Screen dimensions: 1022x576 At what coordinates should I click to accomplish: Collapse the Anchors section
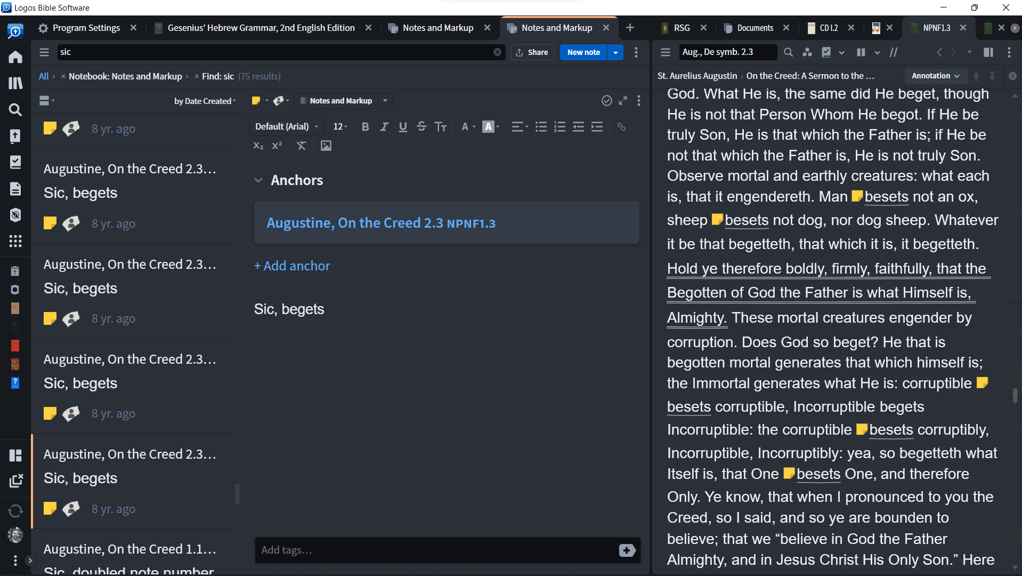click(258, 180)
